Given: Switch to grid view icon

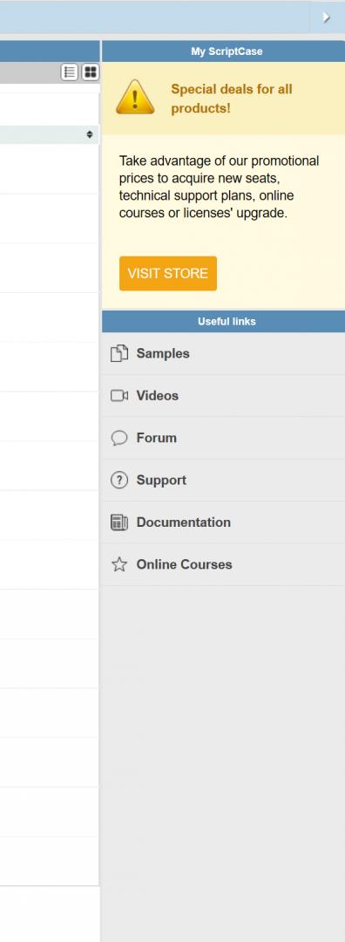Looking at the screenshot, I should click(90, 72).
